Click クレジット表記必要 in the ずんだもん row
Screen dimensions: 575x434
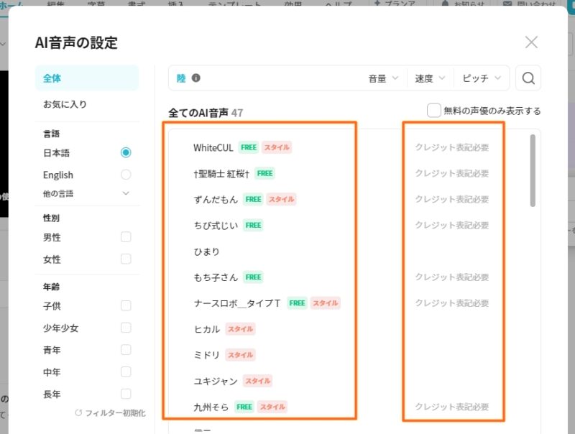point(452,200)
